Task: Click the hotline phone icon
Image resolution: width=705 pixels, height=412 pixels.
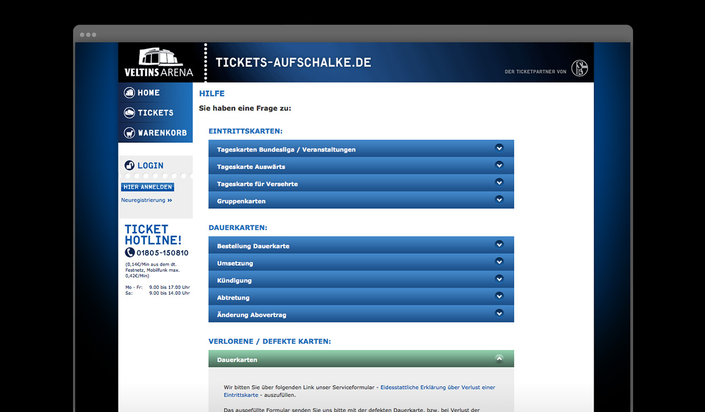Action: click(x=130, y=253)
